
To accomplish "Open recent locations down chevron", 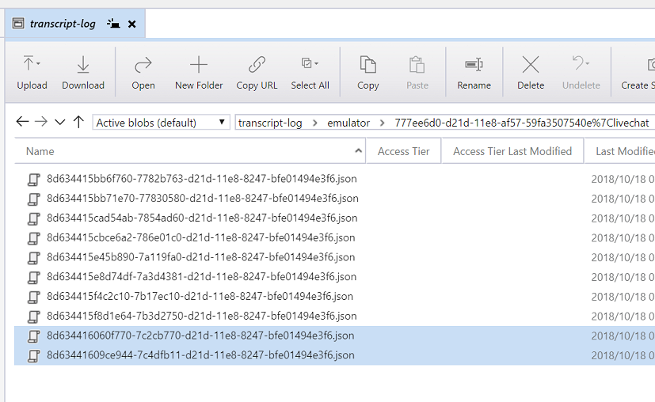I will pyautogui.click(x=60, y=123).
